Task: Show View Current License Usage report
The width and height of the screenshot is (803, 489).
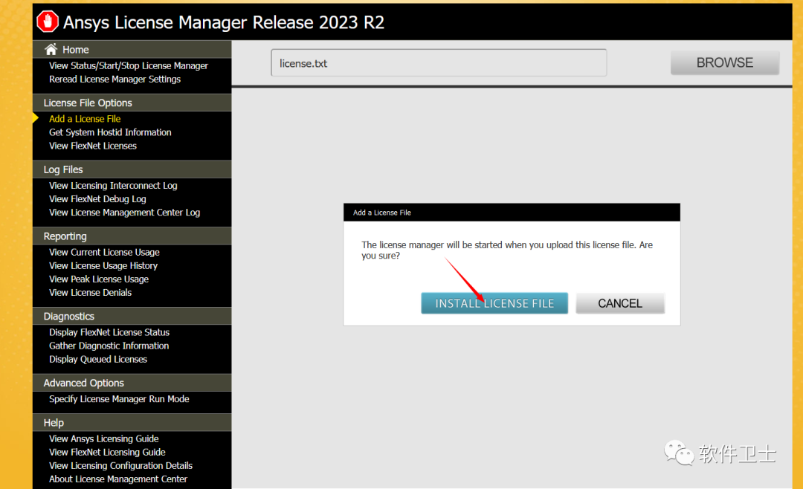Action: tap(104, 252)
